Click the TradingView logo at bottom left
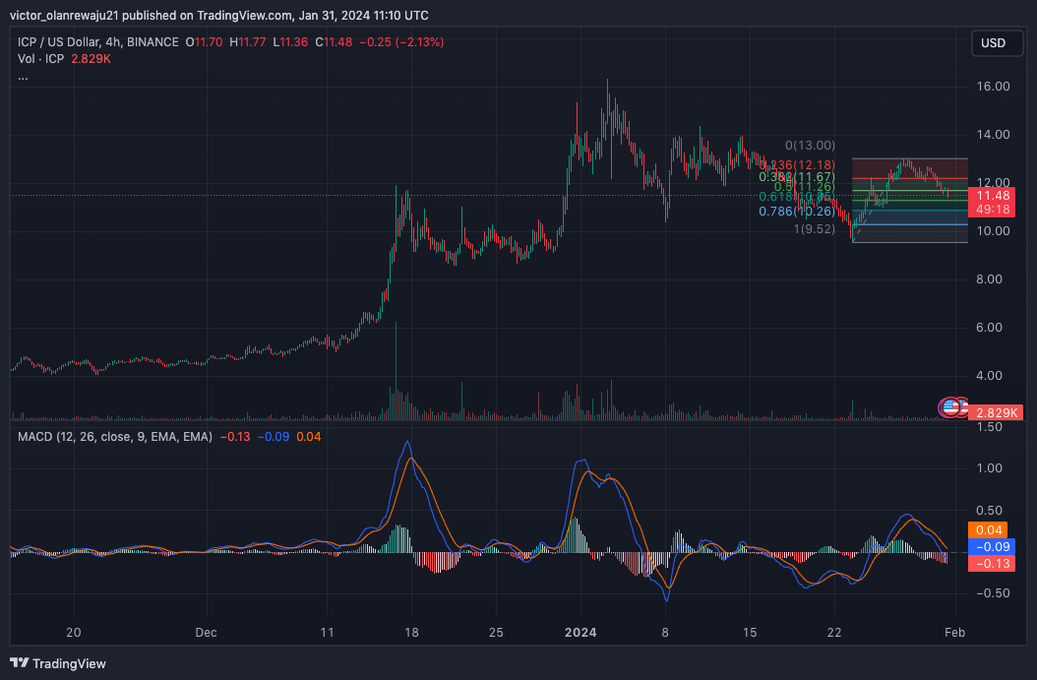The height and width of the screenshot is (680, 1037). [x=58, y=663]
